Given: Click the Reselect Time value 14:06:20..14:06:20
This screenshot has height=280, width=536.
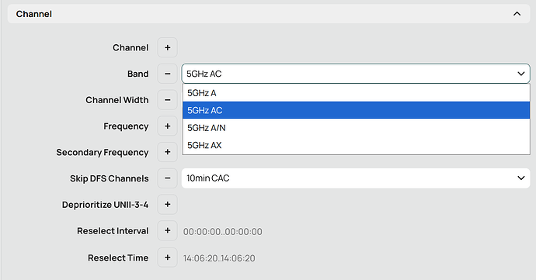Looking at the screenshot, I should tap(219, 258).
